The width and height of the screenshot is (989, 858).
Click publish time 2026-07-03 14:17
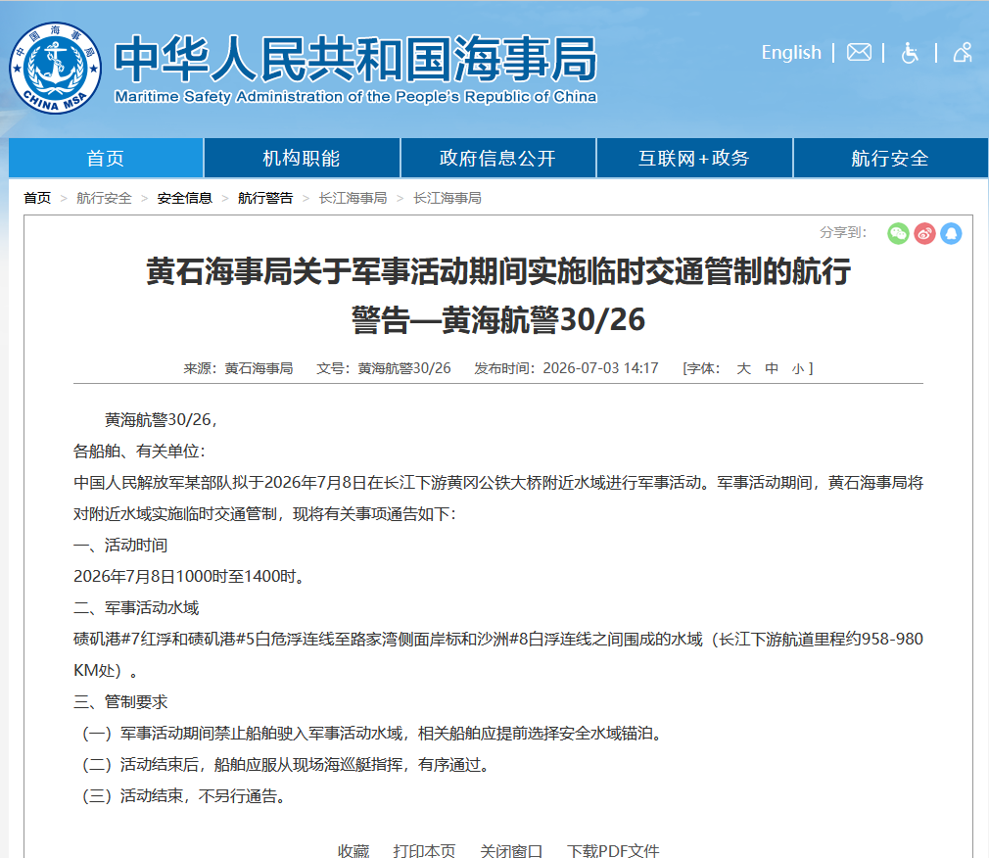[x=600, y=368]
